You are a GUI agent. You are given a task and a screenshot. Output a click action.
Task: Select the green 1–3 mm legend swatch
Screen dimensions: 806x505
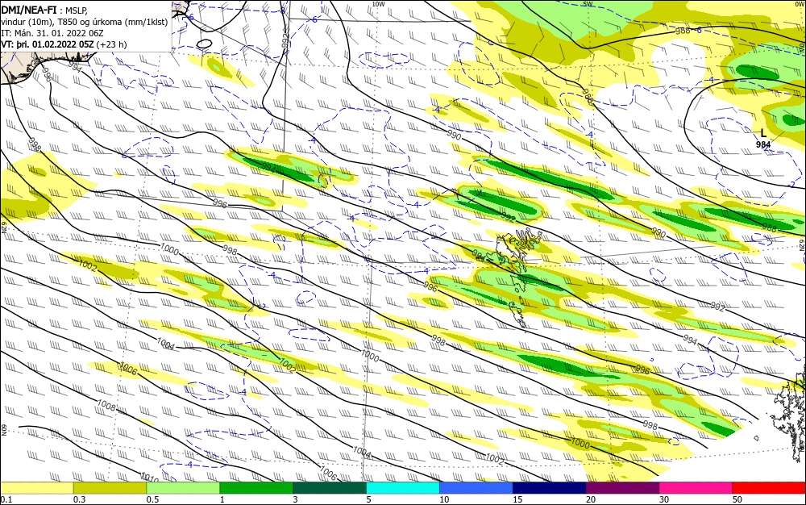tap(256, 488)
